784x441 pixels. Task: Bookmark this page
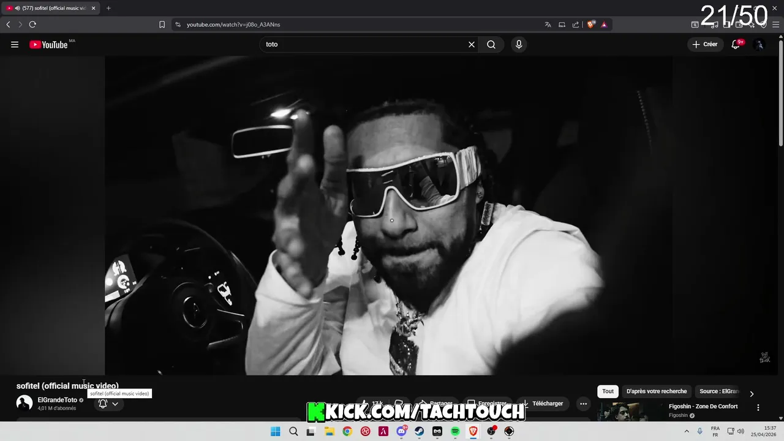click(162, 24)
